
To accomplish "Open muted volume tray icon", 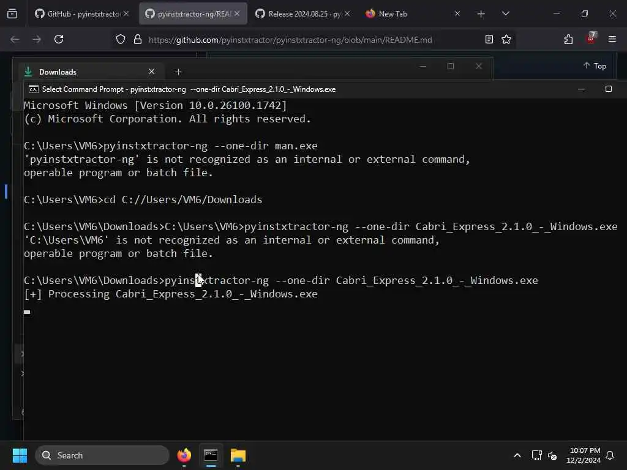I will pos(552,455).
